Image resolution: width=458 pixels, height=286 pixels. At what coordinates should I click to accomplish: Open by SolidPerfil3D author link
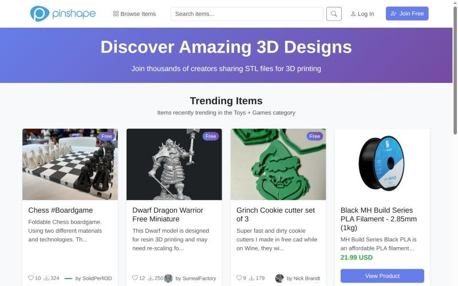(x=93, y=279)
